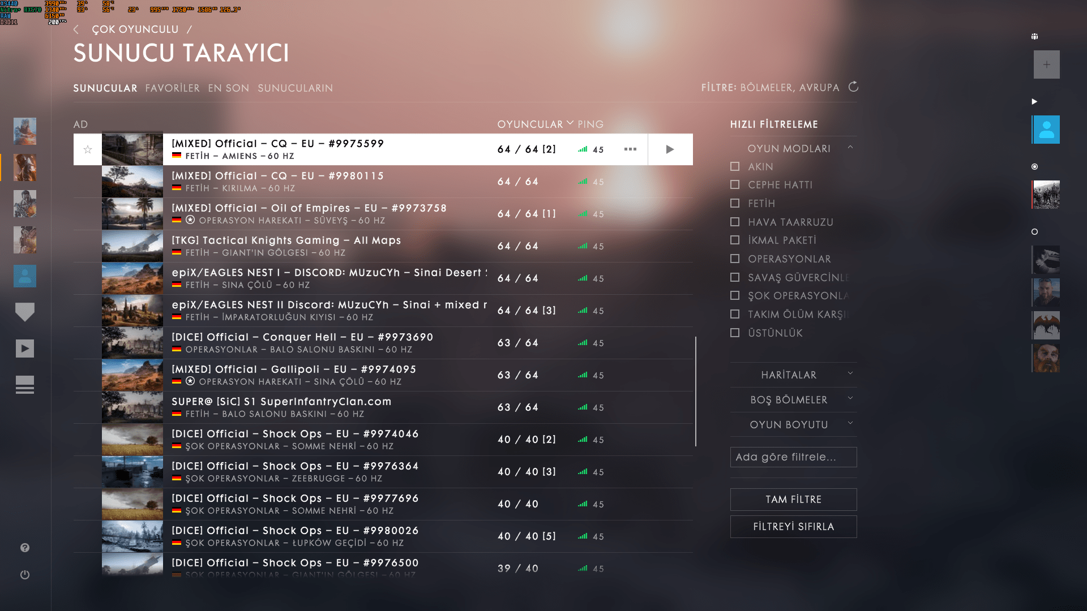Image resolution: width=1087 pixels, height=611 pixels.
Task: Click the power quit icon in sidebar
Action: (25, 575)
